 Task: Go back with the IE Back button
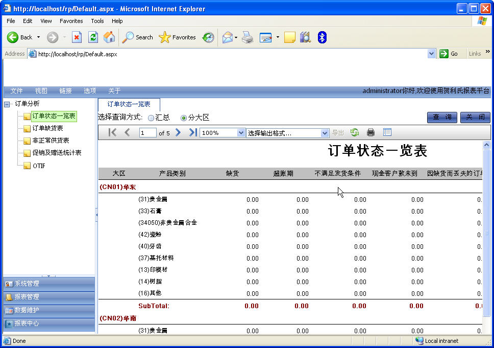[19, 37]
